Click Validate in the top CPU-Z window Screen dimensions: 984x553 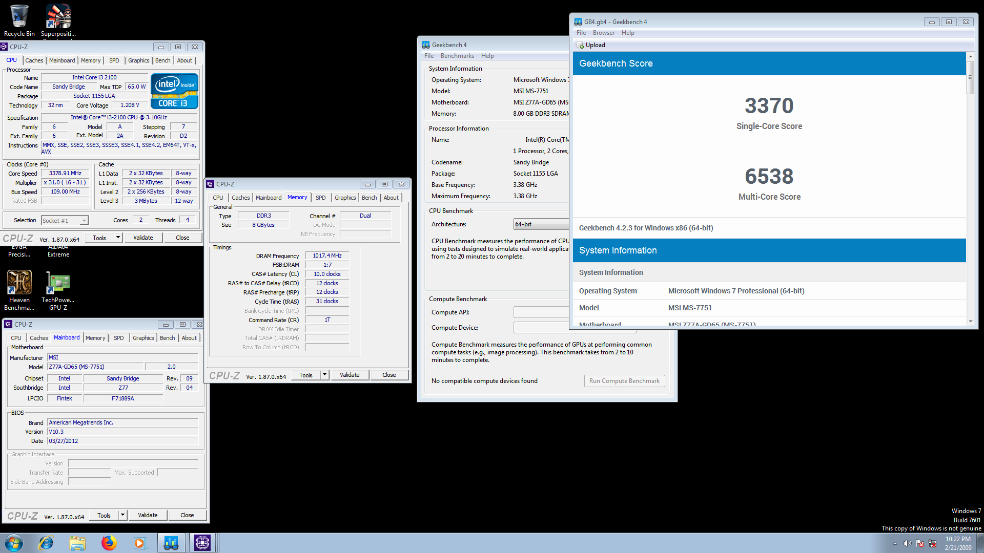tap(143, 238)
